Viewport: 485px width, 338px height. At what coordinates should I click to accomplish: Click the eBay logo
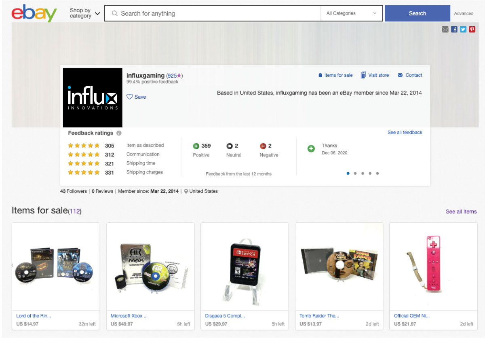tap(34, 13)
